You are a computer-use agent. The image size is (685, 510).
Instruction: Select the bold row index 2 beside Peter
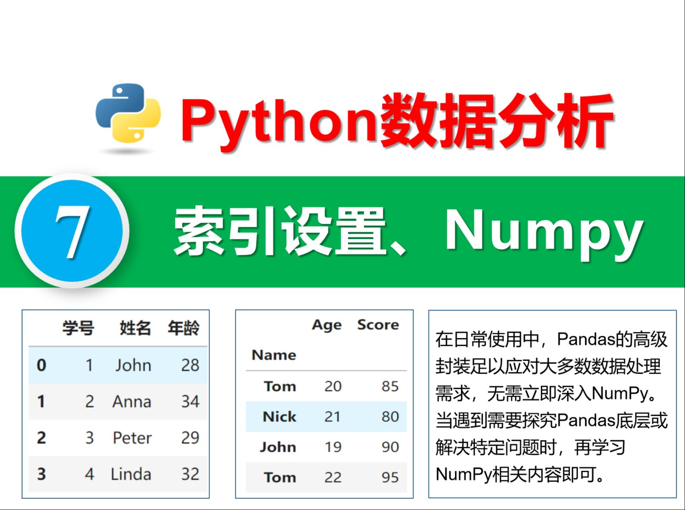[x=41, y=438]
